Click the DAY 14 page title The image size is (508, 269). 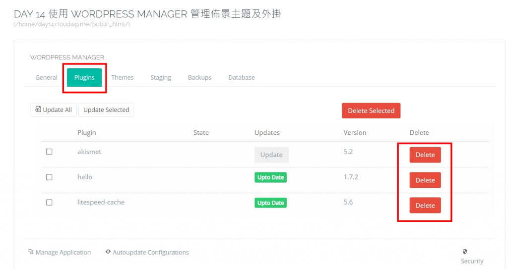(147, 14)
